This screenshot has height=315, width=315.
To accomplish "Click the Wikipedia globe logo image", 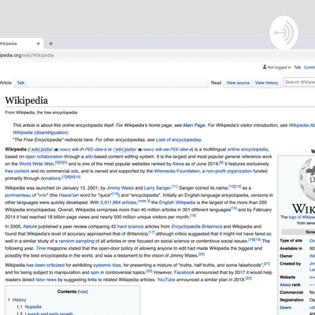I will point(307,180).
